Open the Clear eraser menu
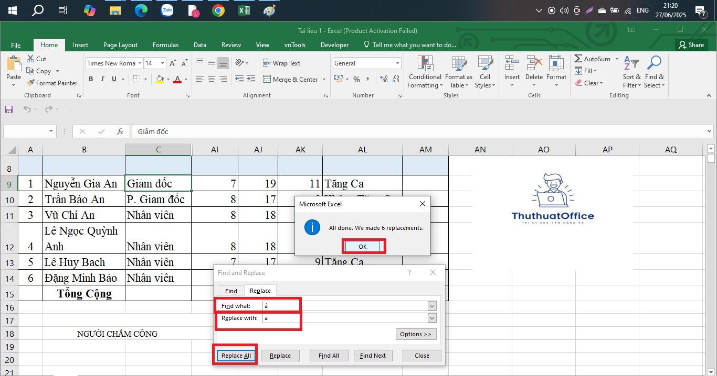The image size is (717, 376). (589, 83)
